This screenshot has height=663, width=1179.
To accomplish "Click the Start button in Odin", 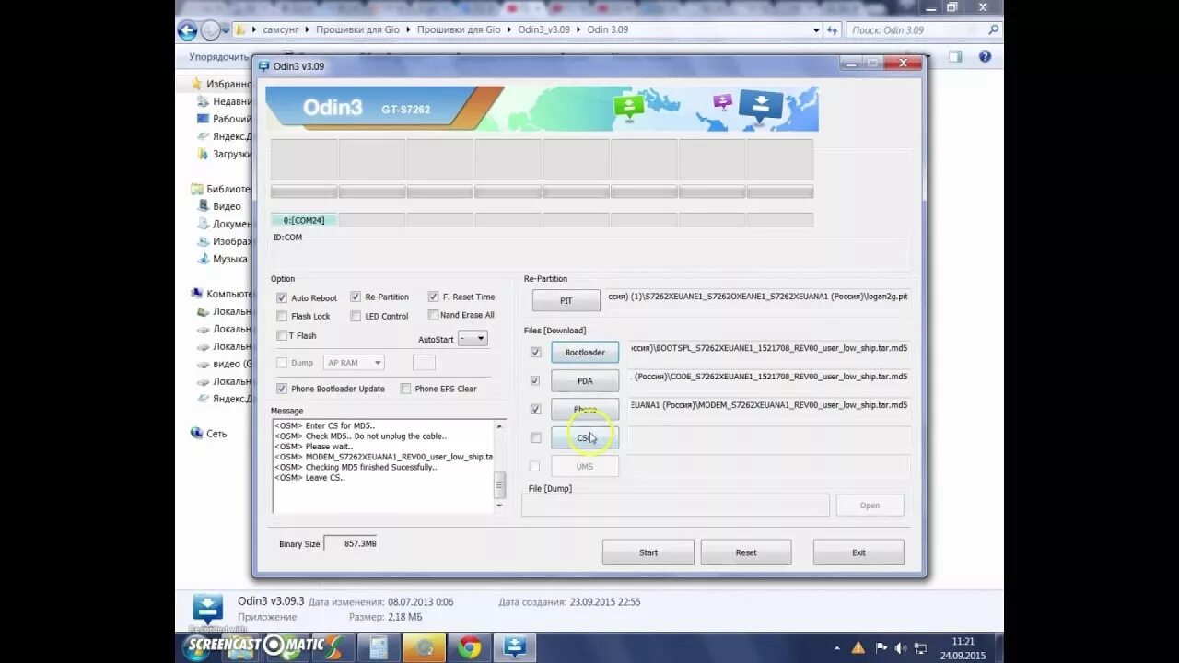I will (648, 552).
